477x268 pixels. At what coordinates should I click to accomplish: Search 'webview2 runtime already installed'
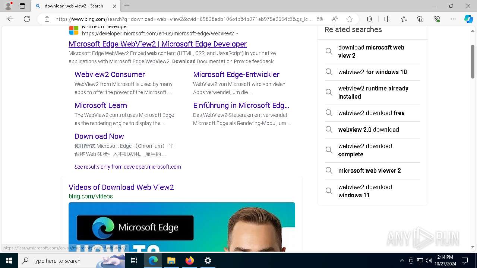373,92
